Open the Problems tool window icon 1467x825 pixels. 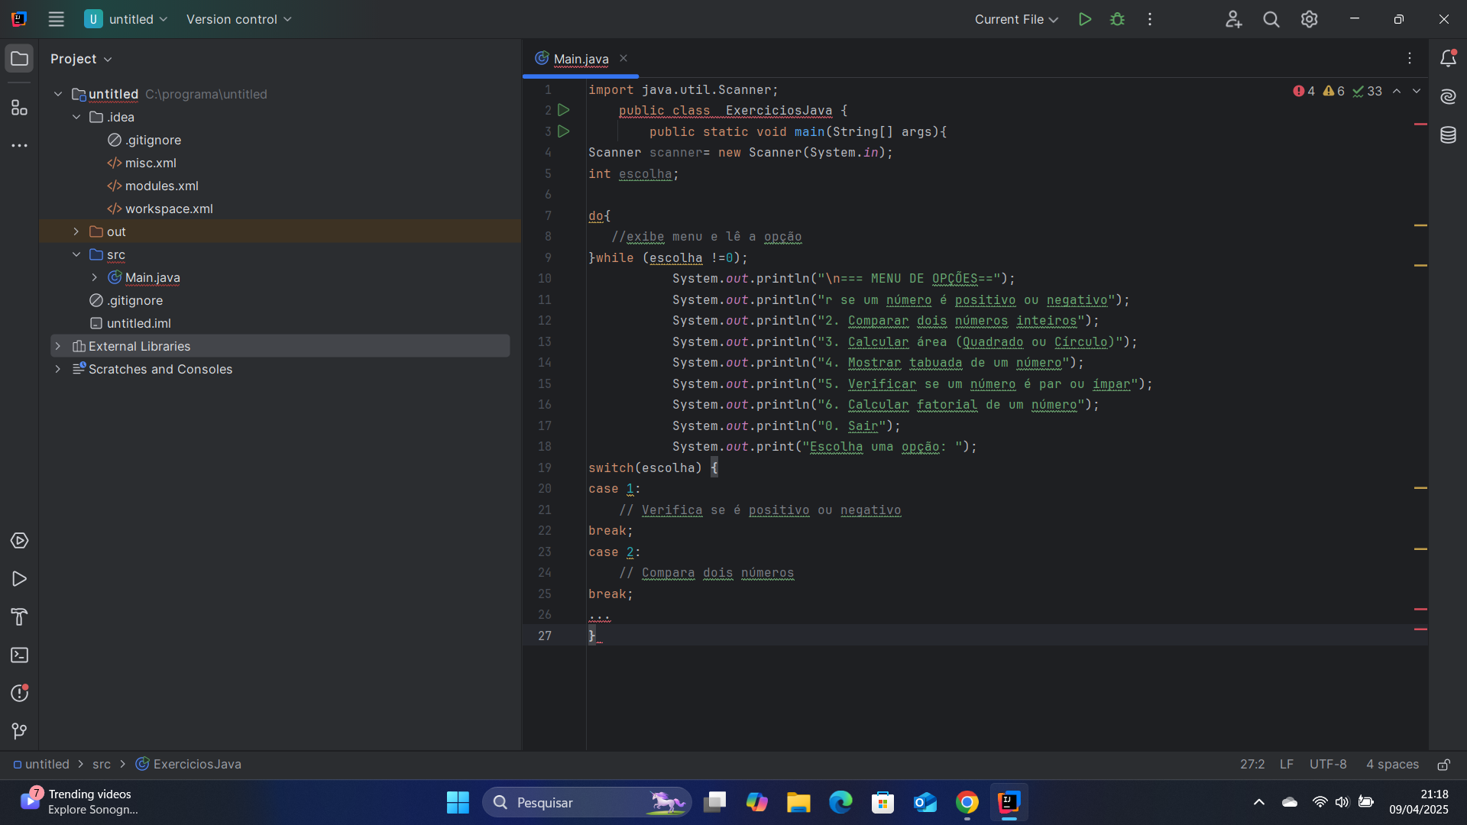19,694
